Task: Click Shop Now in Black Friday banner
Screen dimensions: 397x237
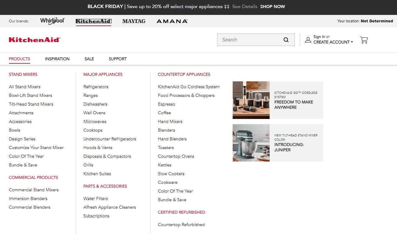Action: (272, 7)
